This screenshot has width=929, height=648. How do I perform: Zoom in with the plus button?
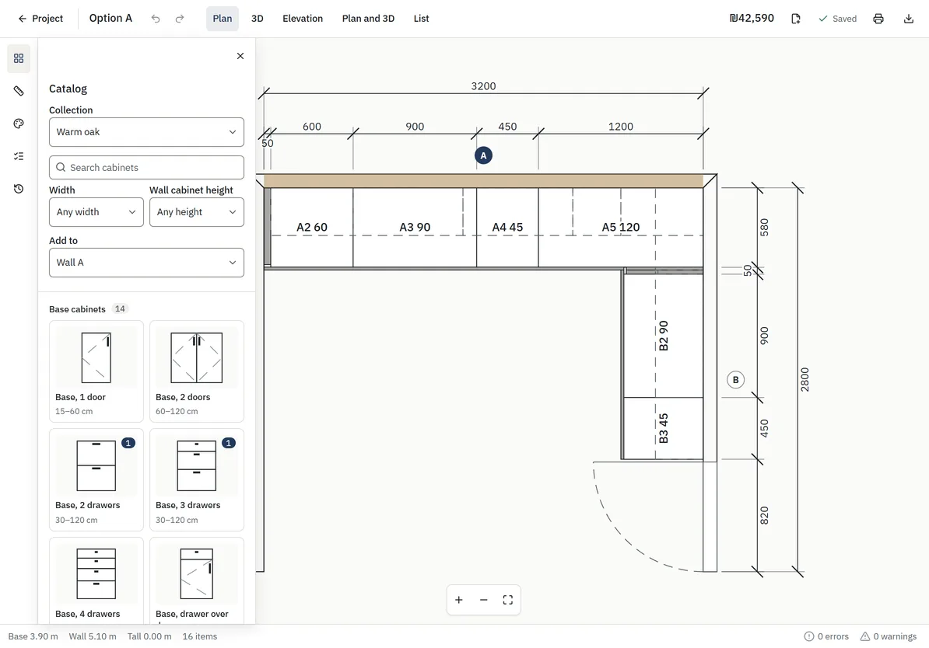[x=458, y=600]
